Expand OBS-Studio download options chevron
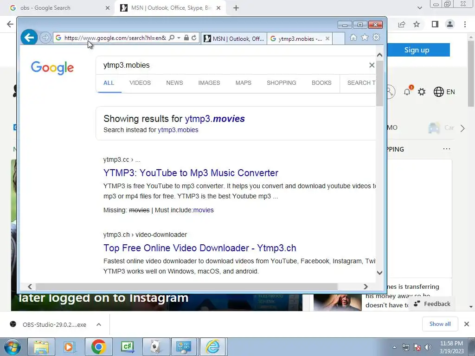The height and width of the screenshot is (356, 475). [x=99, y=324]
